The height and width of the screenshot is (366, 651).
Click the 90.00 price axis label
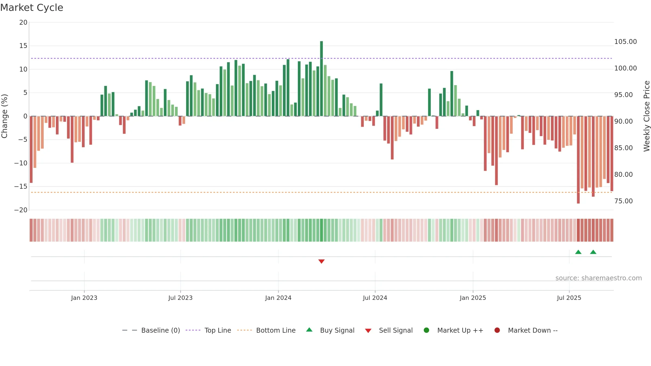pos(623,121)
